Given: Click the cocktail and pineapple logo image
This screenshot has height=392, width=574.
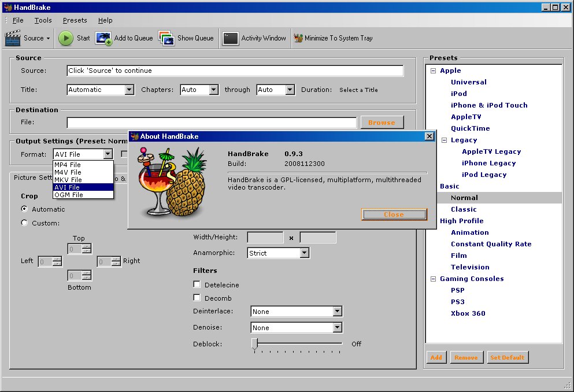Looking at the screenshot, I should pos(172,182).
